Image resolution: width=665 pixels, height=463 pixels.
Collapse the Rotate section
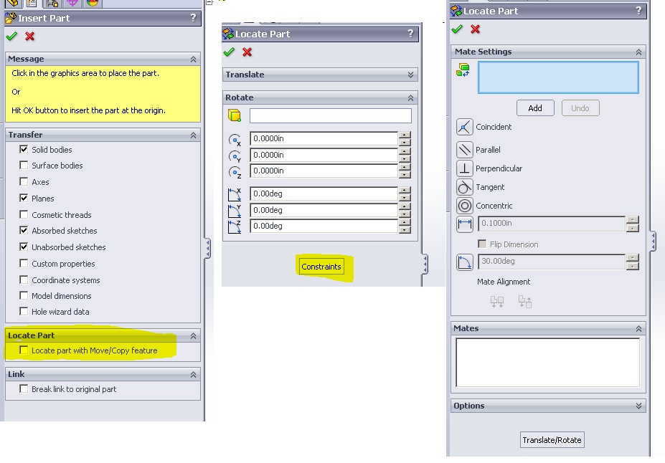[x=410, y=98]
